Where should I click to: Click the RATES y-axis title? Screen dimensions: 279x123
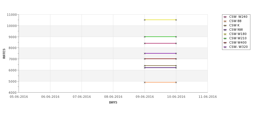[4, 54]
